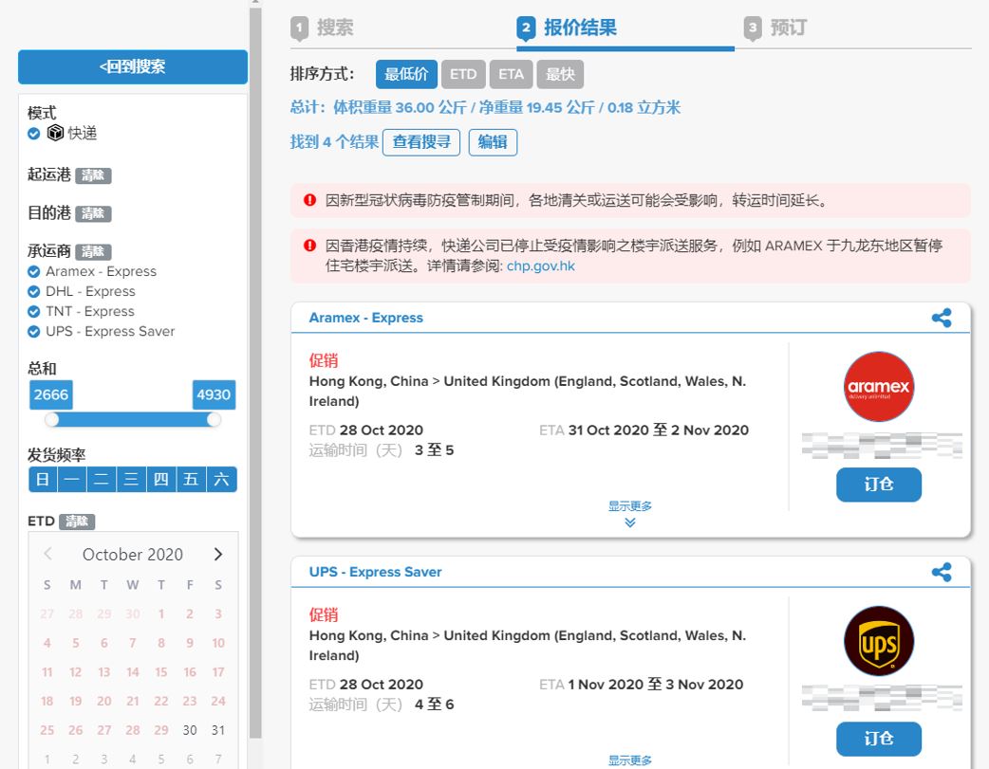
Task: Show more (显示更多) for Aramex quote
Action: click(629, 505)
